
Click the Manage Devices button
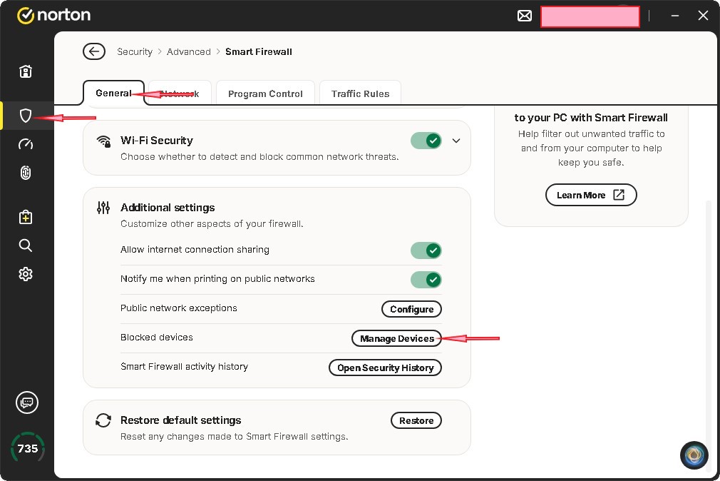click(397, 338)
